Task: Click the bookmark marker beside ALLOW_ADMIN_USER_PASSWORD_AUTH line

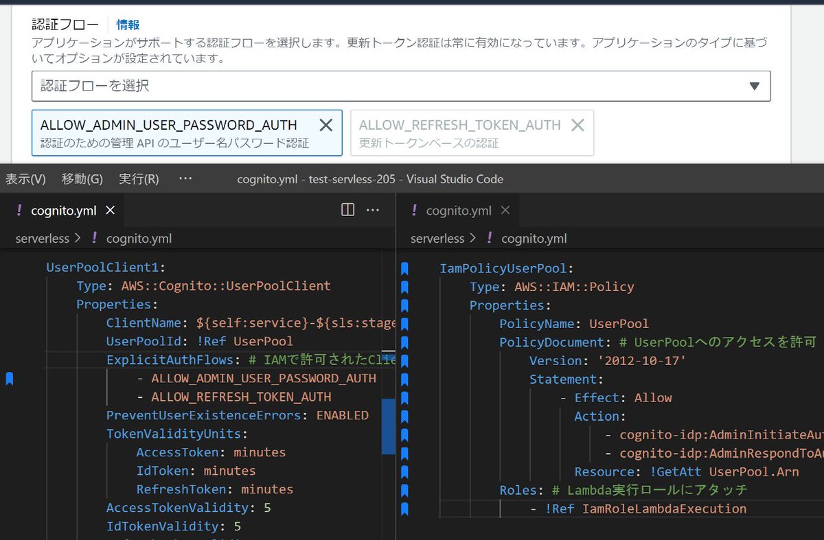Action: [9, 378]
